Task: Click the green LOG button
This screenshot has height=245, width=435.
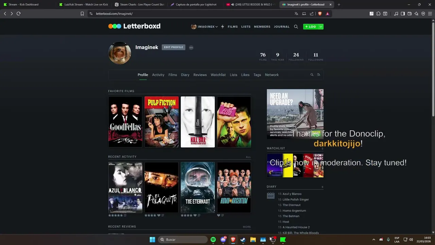Action: click(x=311, y=27)
